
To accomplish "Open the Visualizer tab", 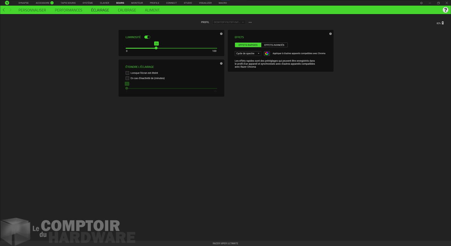I will click(x=205, y=3).
